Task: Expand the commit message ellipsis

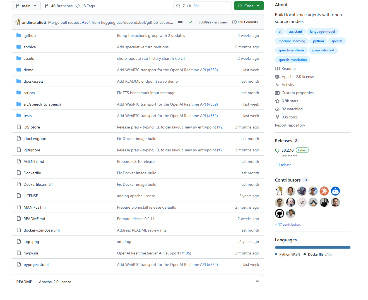Action: coord(180,22)
